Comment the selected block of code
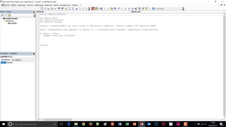 [x=69, y=8]
